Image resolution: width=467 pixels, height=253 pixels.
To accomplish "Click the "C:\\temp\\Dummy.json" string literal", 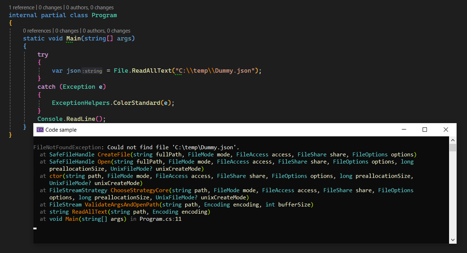I will (x=215, y=71).
